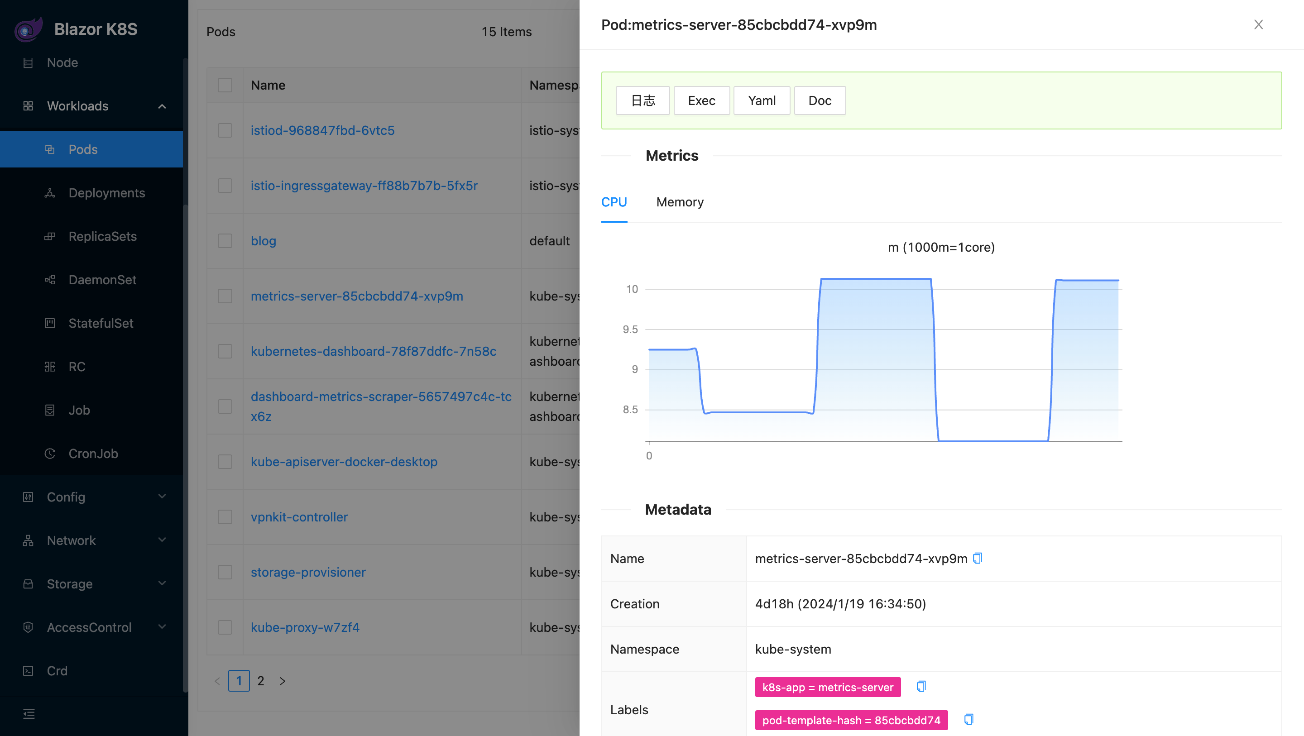Tick the checkbox for blog pod

(225, 241)
